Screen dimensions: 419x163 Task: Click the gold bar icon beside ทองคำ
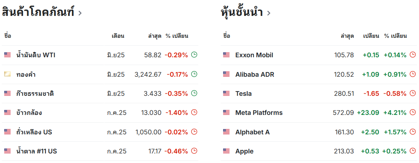[7, 74]
